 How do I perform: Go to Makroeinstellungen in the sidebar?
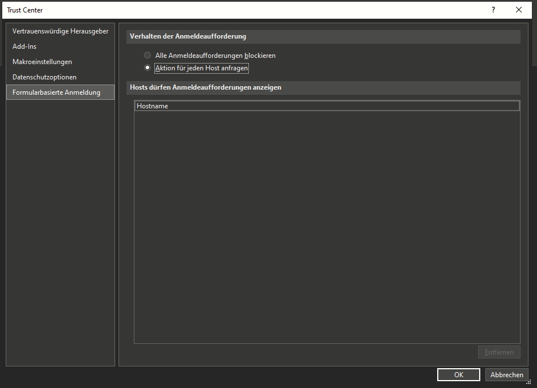point(42,62)
